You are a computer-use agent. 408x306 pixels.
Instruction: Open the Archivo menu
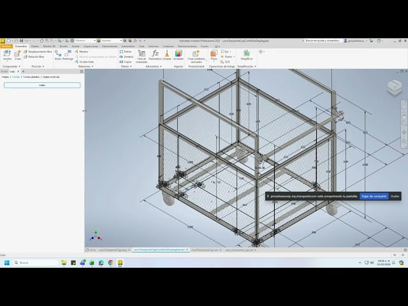(6, 47)
